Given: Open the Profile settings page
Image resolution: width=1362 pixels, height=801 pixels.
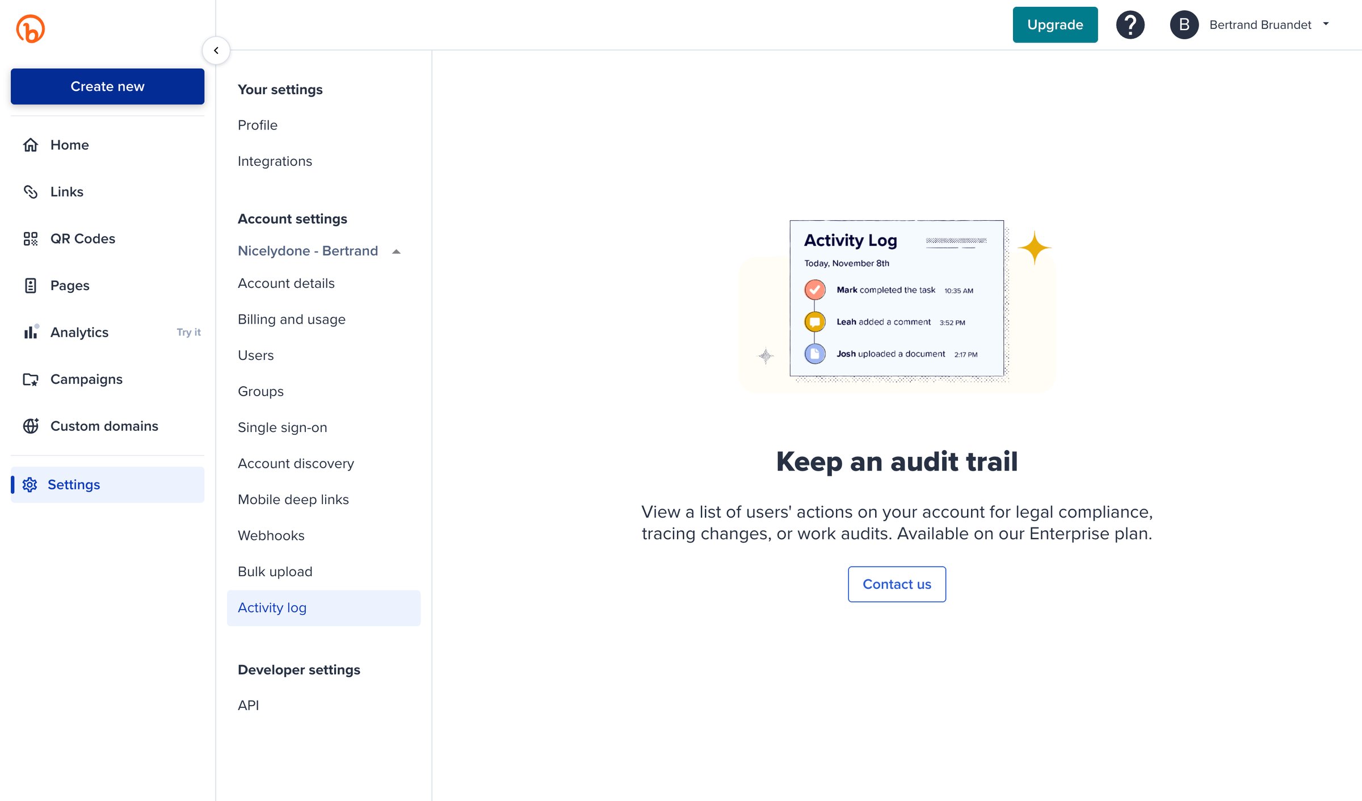Looking at the screenshot, I should click(x=258, y=125).
